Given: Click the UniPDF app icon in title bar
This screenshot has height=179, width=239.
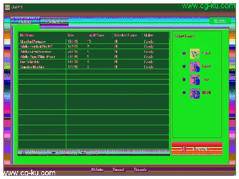Looking at the screenshot, I should click(7, 7).
